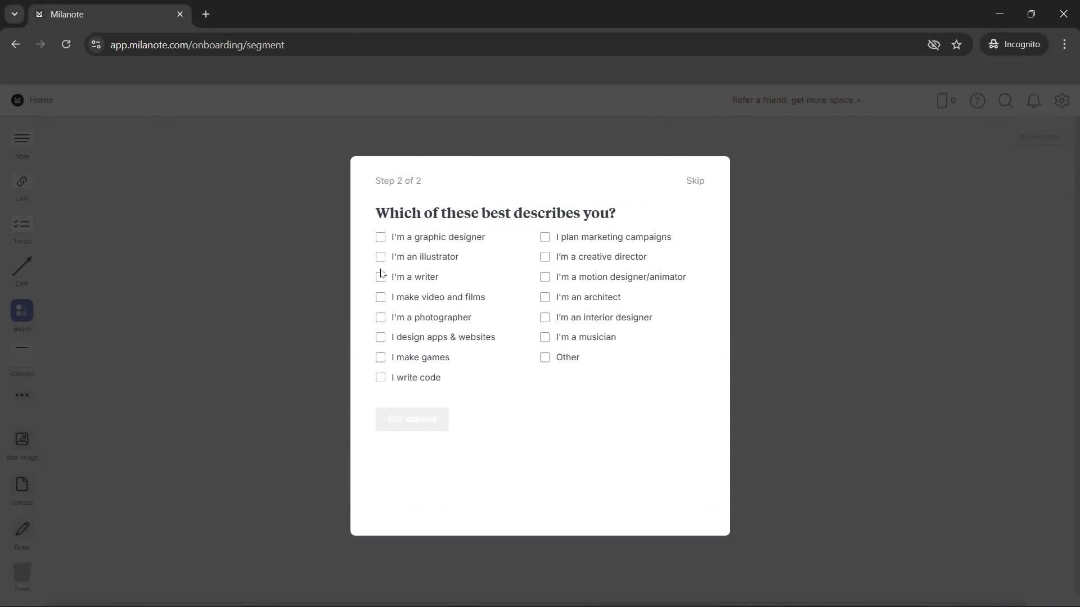Viewport: 1080px width, 607px height.
Task: Check the 'I'm an architect' option
Action: coord(545,297)
